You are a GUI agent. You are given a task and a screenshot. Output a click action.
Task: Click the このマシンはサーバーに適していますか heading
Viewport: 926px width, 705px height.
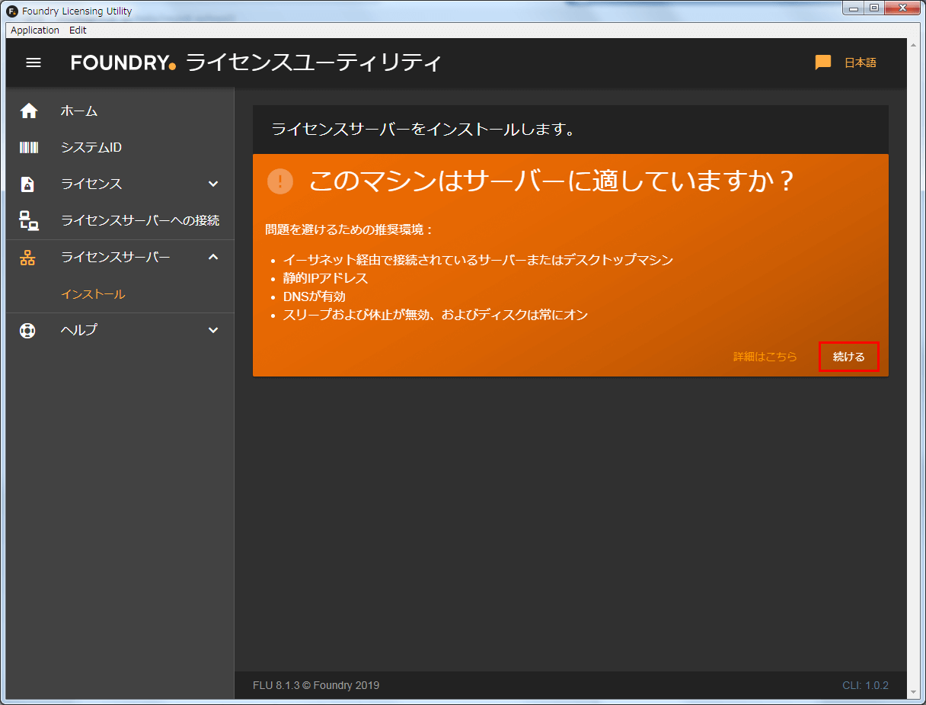coord(553,181)
